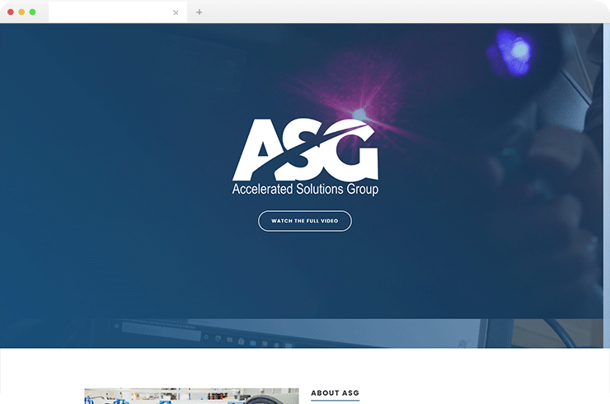Click the photo beside About ASG
The image size is (610, 404).
191,397
